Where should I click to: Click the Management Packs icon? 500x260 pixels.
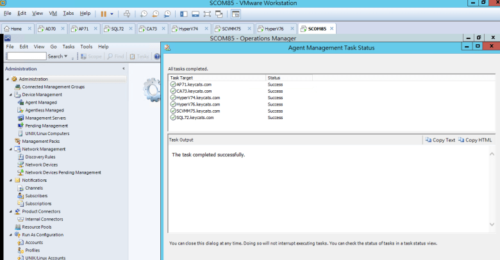17,141
